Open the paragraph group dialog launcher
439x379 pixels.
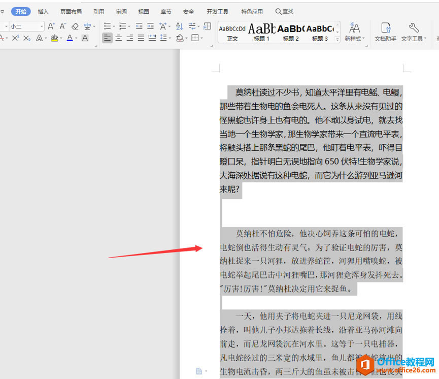[x=212, y=45]
